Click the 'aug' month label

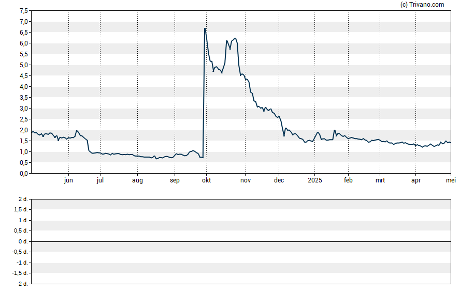coord(137,180)
